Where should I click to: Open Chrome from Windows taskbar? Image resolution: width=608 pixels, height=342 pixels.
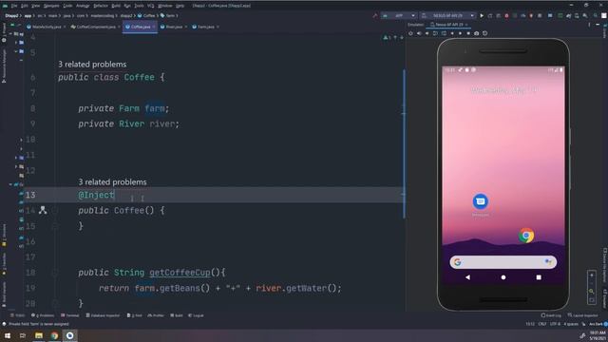coord(54,335)
